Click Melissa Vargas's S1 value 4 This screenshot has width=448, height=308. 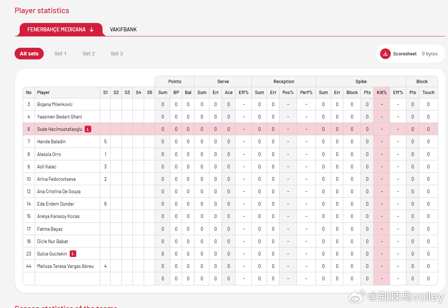click(105, 266)
